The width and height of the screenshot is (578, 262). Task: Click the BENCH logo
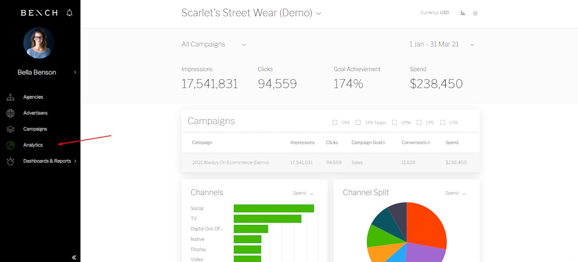39,13
